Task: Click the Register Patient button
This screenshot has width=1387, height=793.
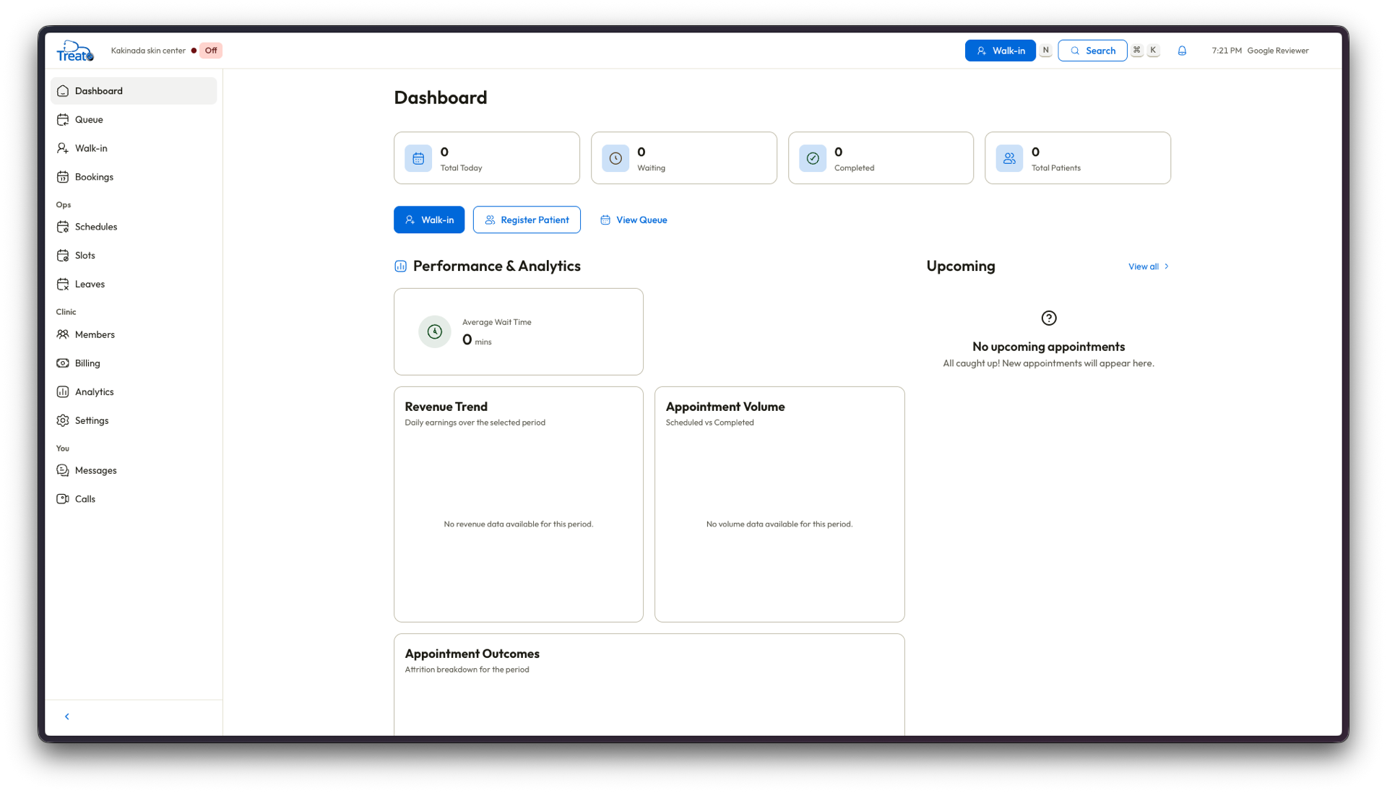Action: tap(527, 220)
